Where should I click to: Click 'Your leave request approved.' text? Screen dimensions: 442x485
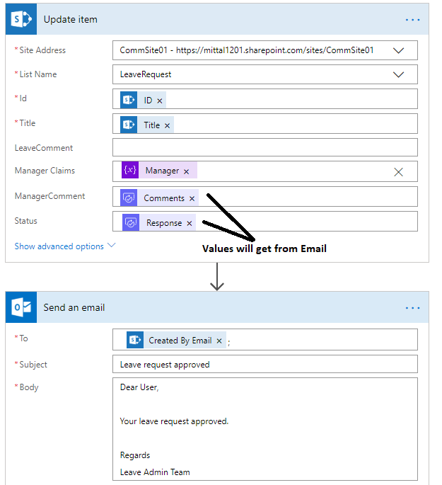[174, 421]
